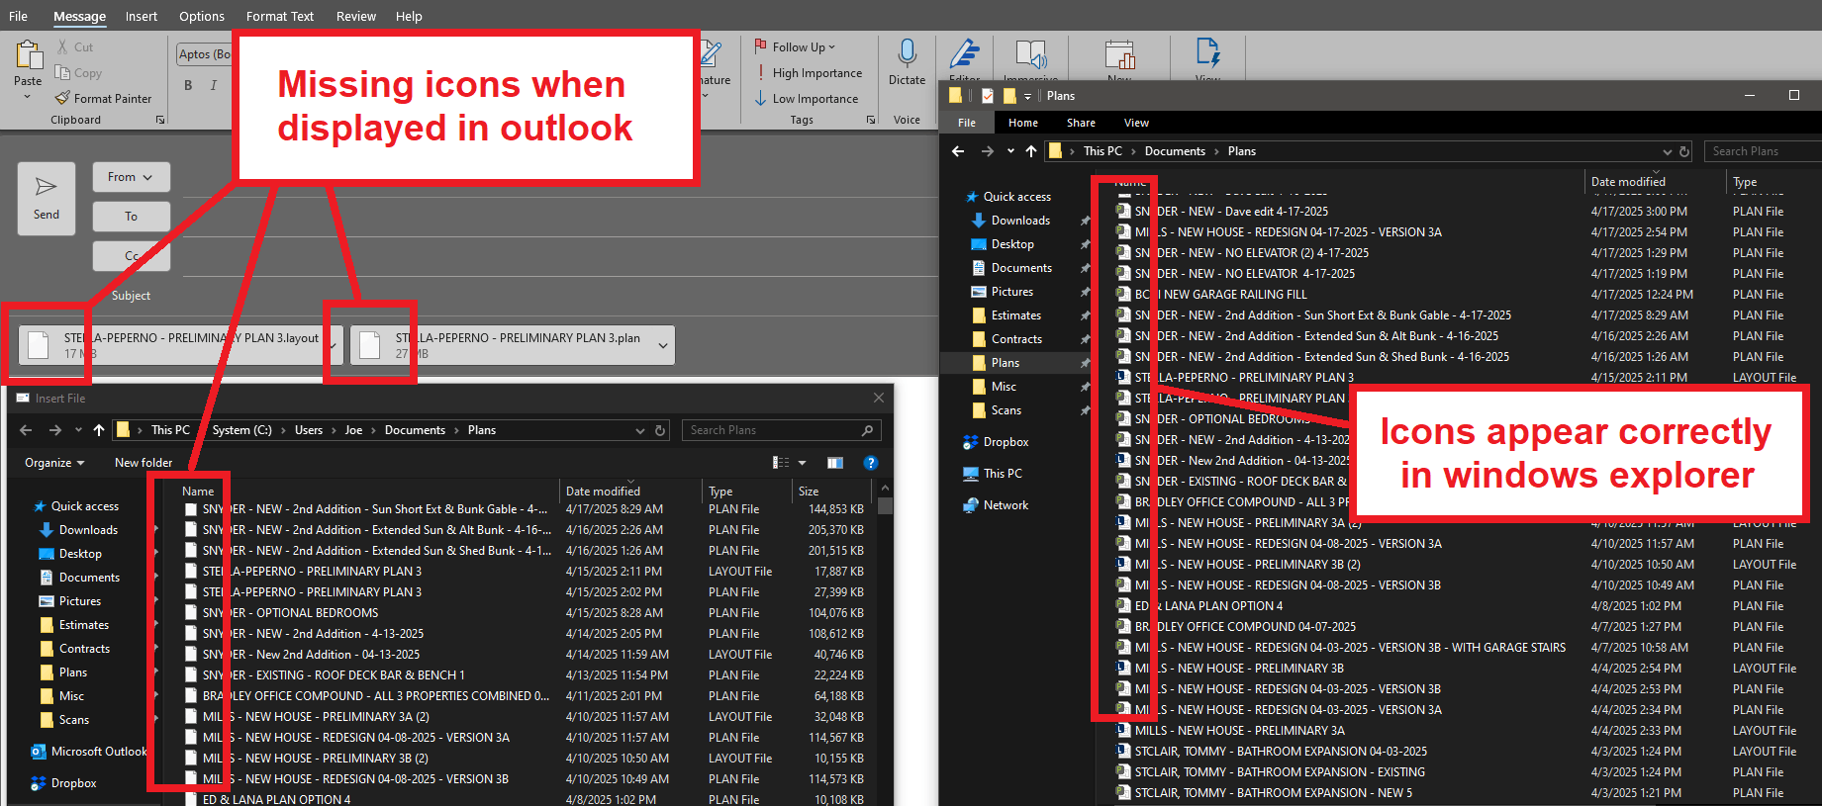Image resolution: width=1822 pixels, height=806 pixels.
Task: Toggle Italic formatting
Action: point(214,85)
